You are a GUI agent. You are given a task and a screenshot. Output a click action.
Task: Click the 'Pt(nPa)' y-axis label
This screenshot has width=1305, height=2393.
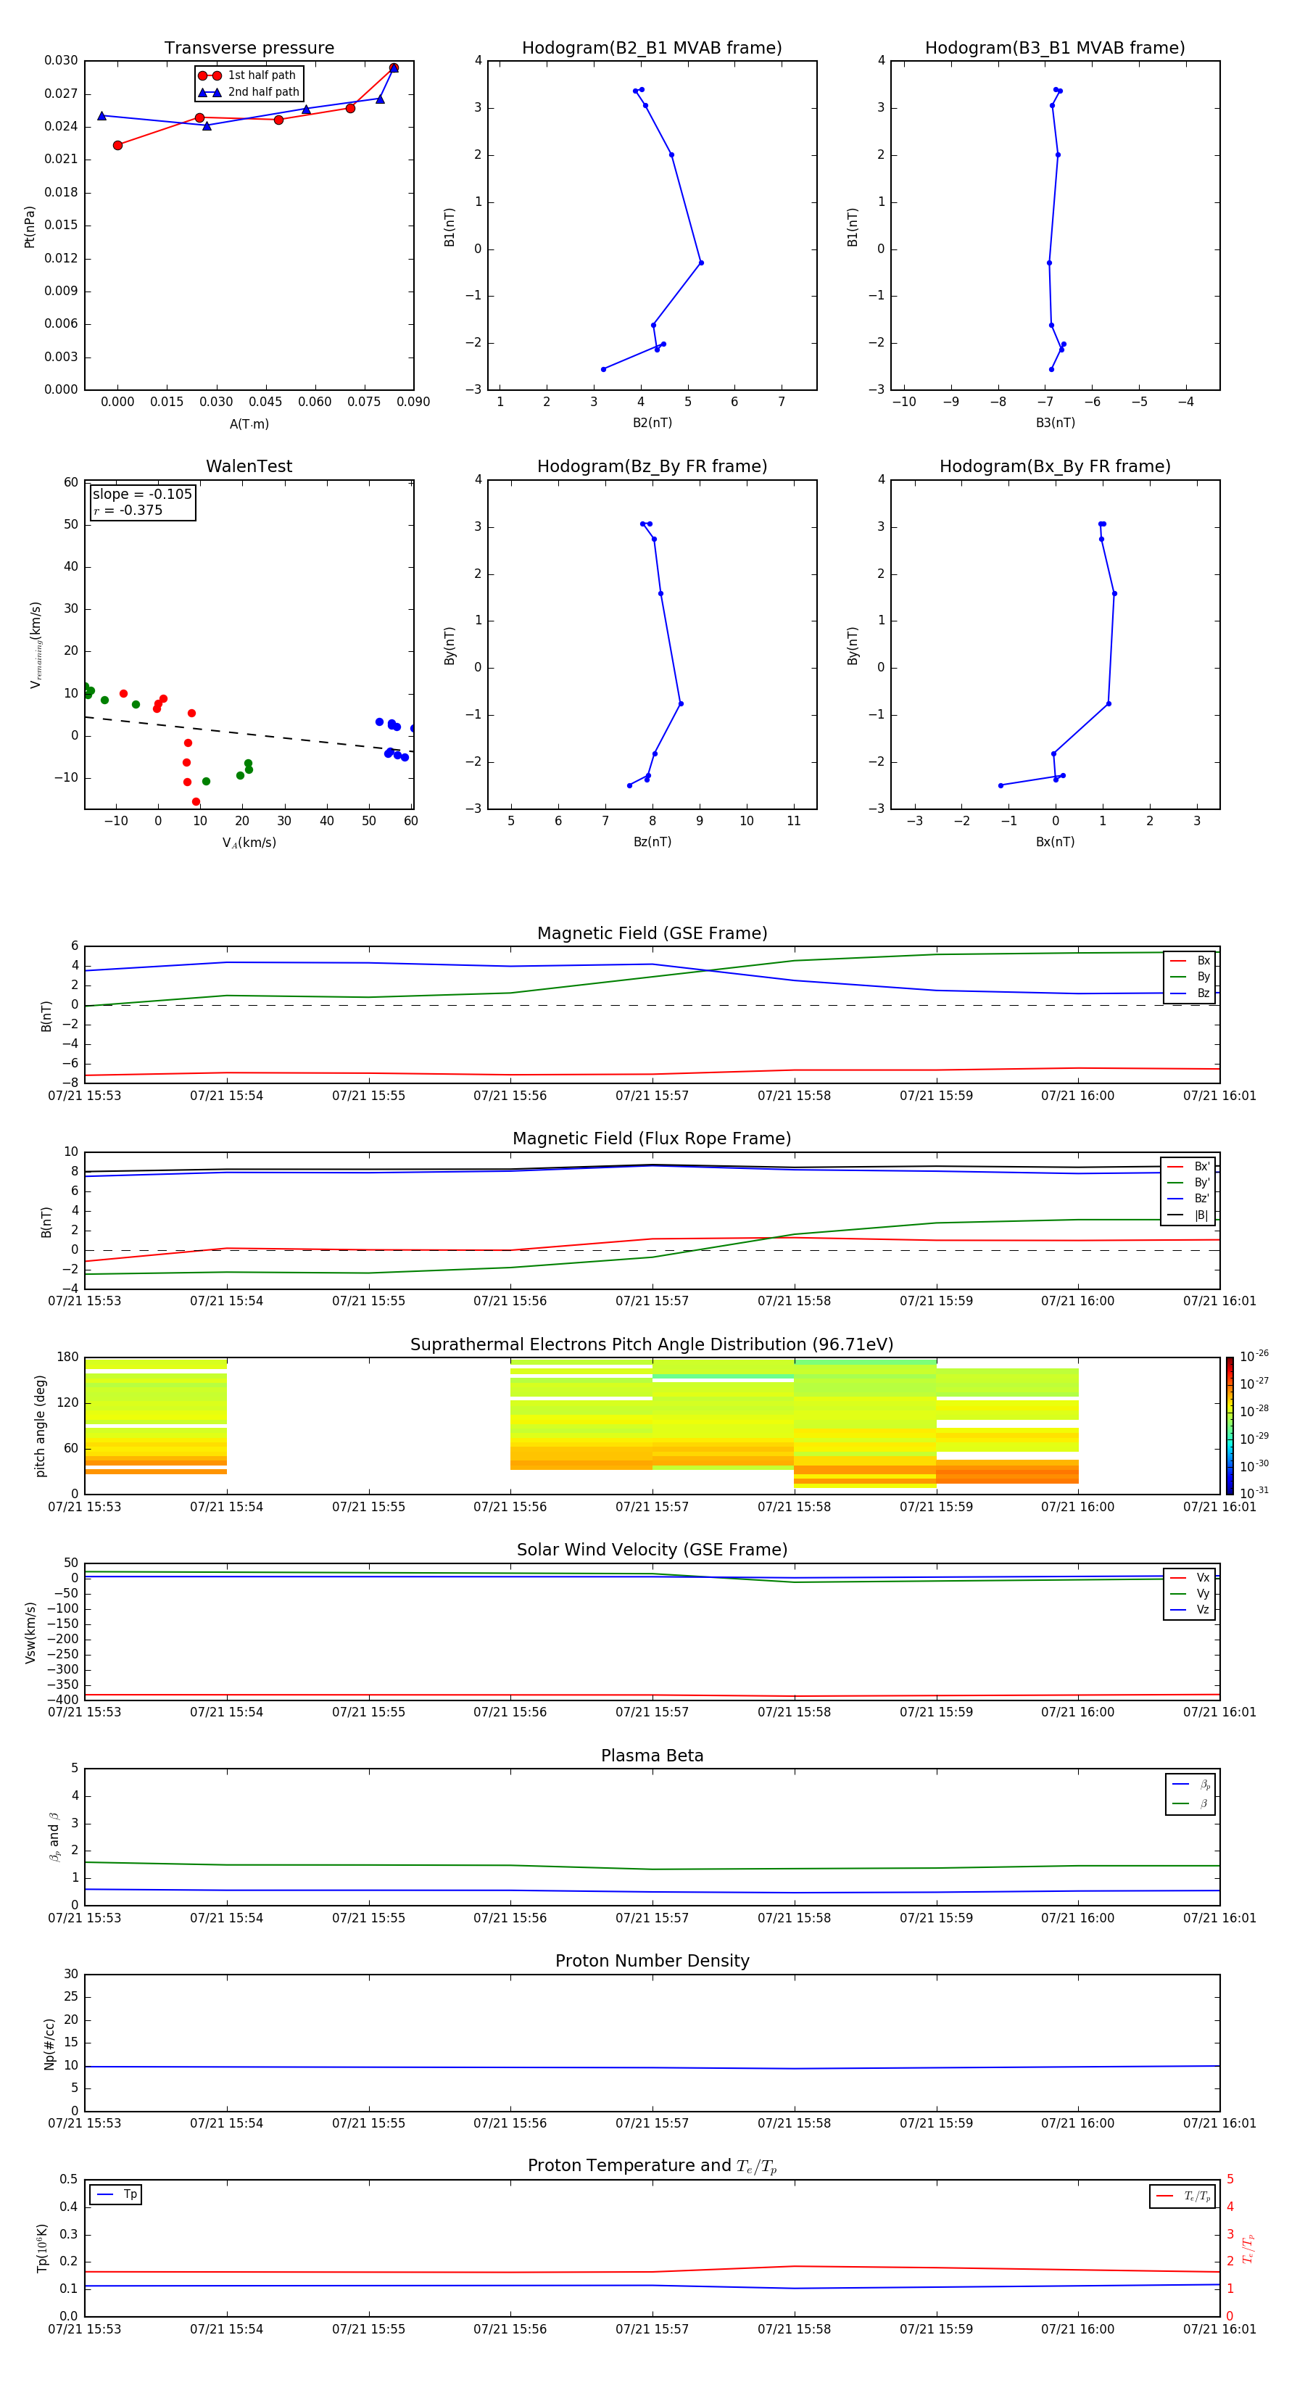pyautogui.click(x=30, y=227)
